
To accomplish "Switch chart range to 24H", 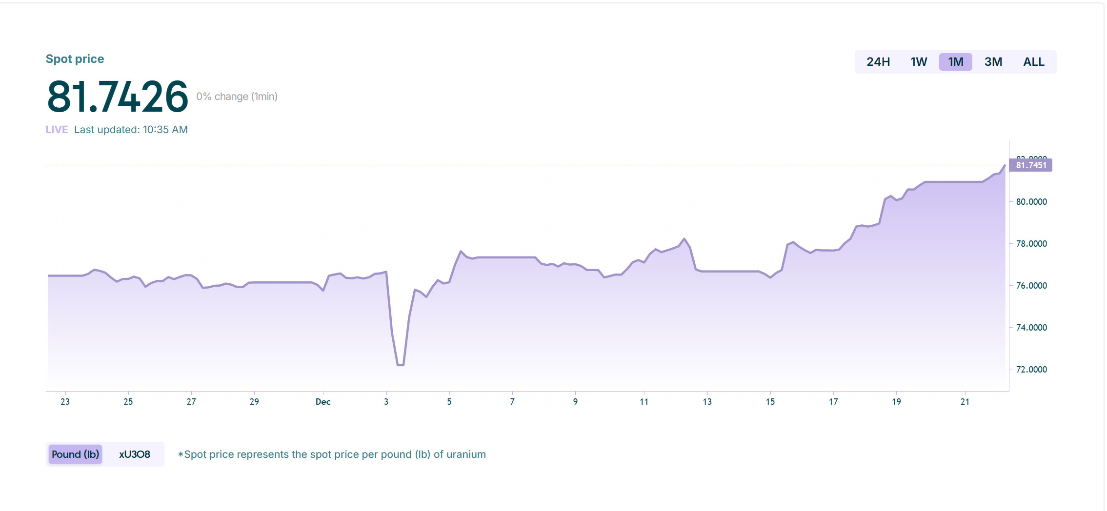I will (878, 62).
